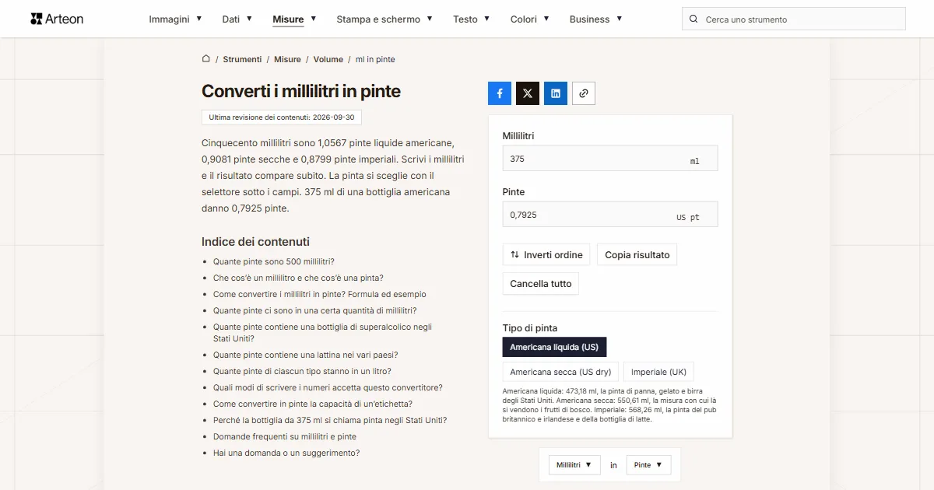Open the Dati menu
Viewport: 934px width, 490px height.
(x=237, y=19)
